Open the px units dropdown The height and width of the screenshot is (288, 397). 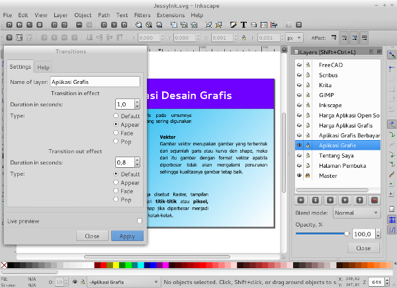click(294, 38)
